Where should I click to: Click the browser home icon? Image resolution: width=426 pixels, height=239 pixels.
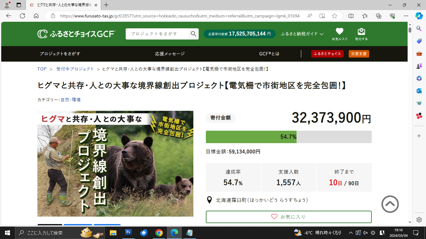(36, 16)
